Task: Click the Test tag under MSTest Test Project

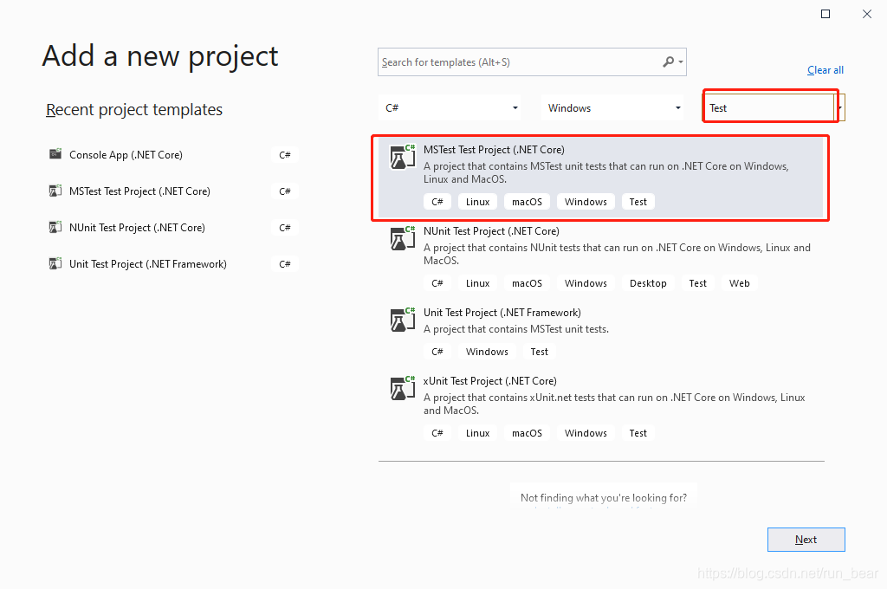Action: (x=638, y=202)
